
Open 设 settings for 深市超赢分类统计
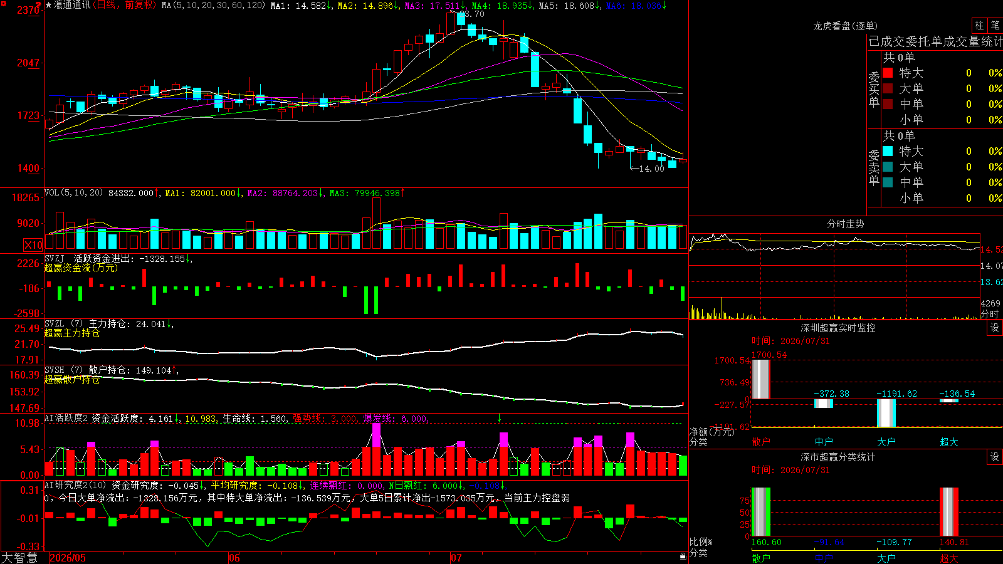pos(995,457)
